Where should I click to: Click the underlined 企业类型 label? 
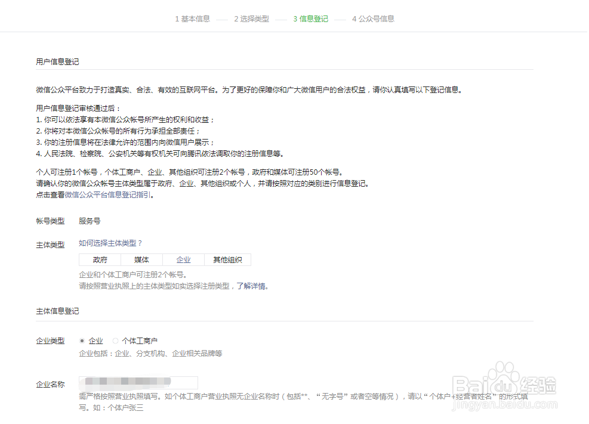pos(50,341)
